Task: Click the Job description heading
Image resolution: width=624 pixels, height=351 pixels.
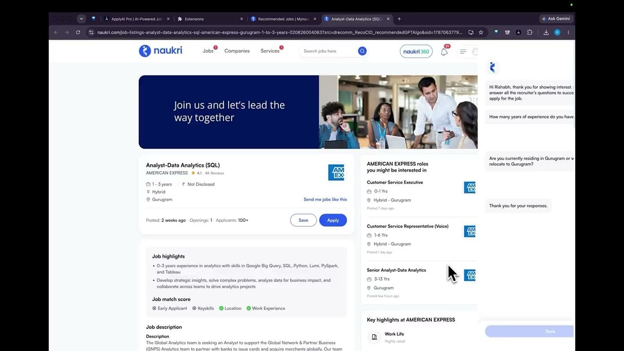Action: 164,327
